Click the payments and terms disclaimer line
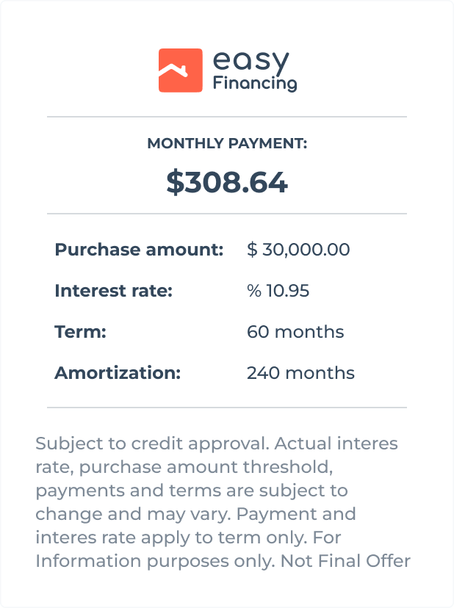454x608 pixels. (x=192, y=491)
